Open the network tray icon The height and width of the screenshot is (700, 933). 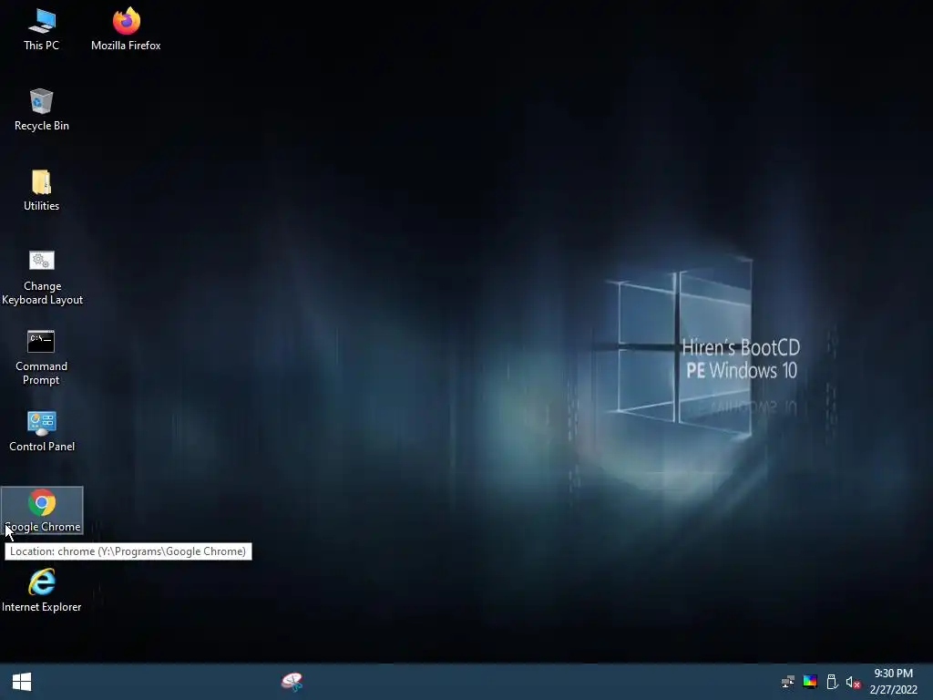click(788, 682)
